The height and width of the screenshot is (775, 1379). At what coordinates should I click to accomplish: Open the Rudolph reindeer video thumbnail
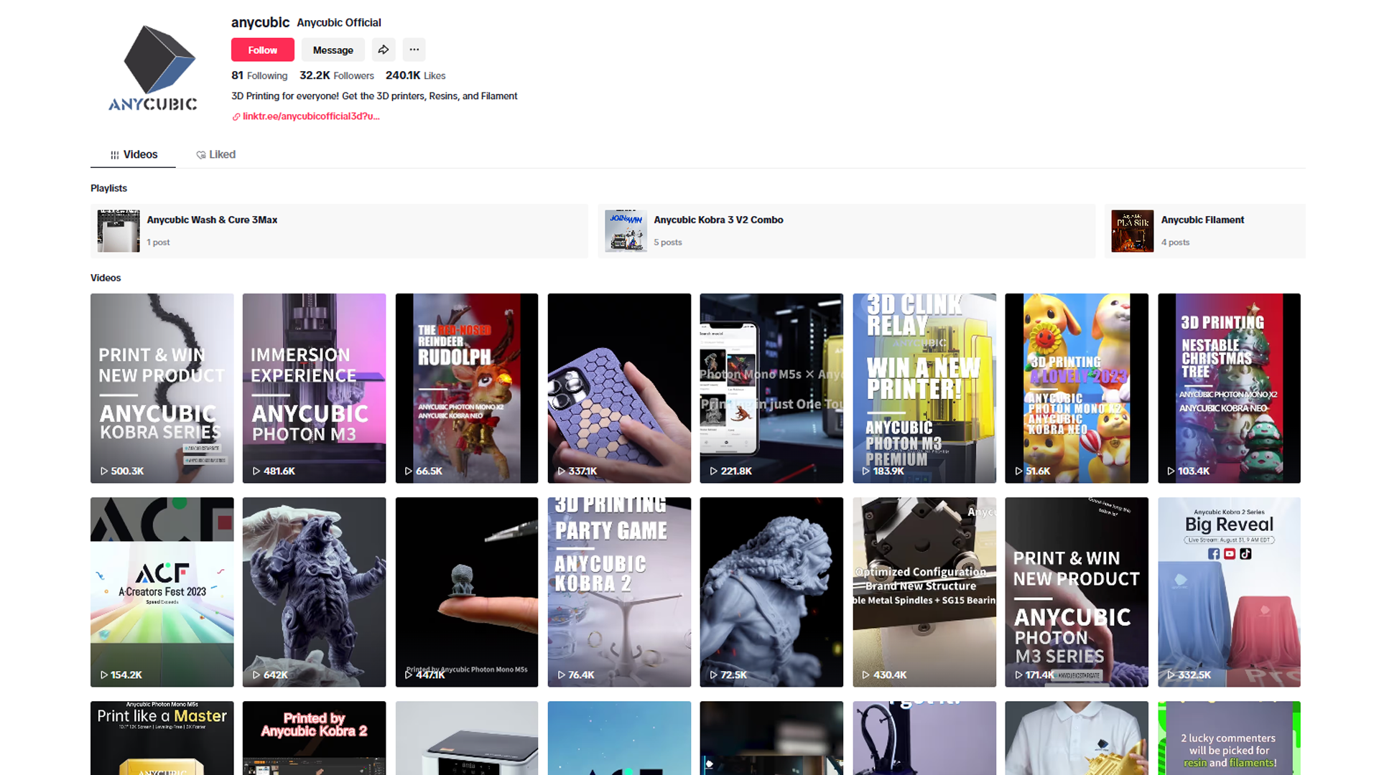tap(466, 387)
